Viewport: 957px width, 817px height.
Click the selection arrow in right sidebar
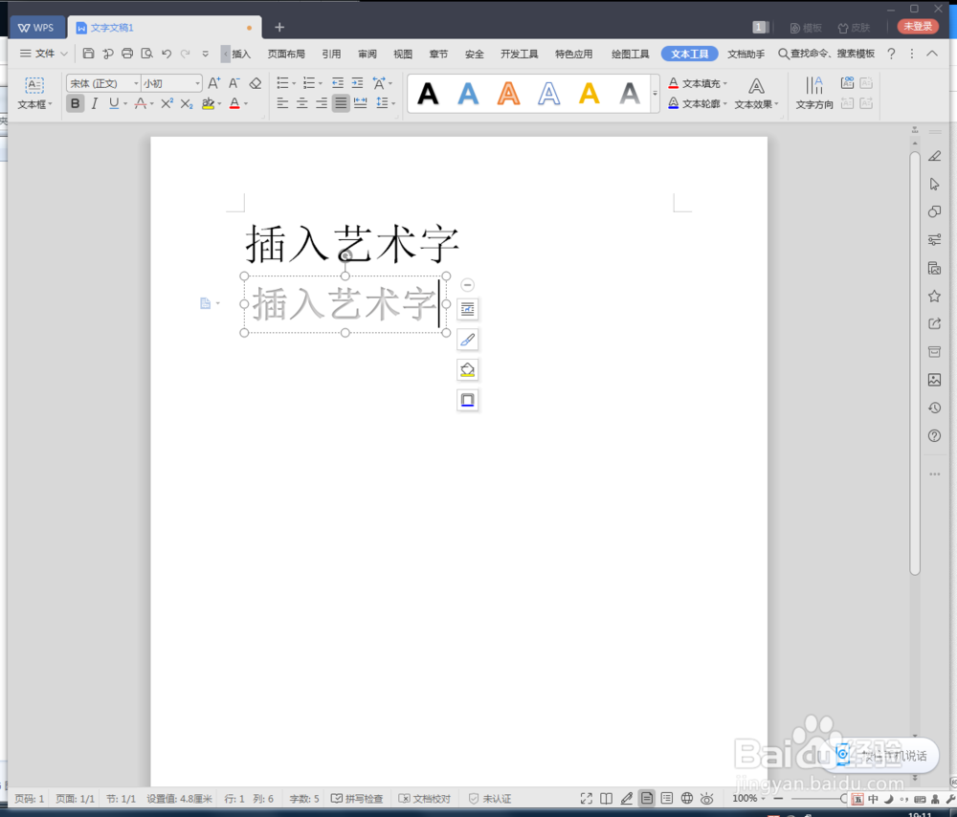[x=934, y=185]
